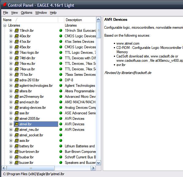Viewport: 183px width, 177px height.
Task: Open the File menu
Action: pyautogui.click(x=6, y=13)
